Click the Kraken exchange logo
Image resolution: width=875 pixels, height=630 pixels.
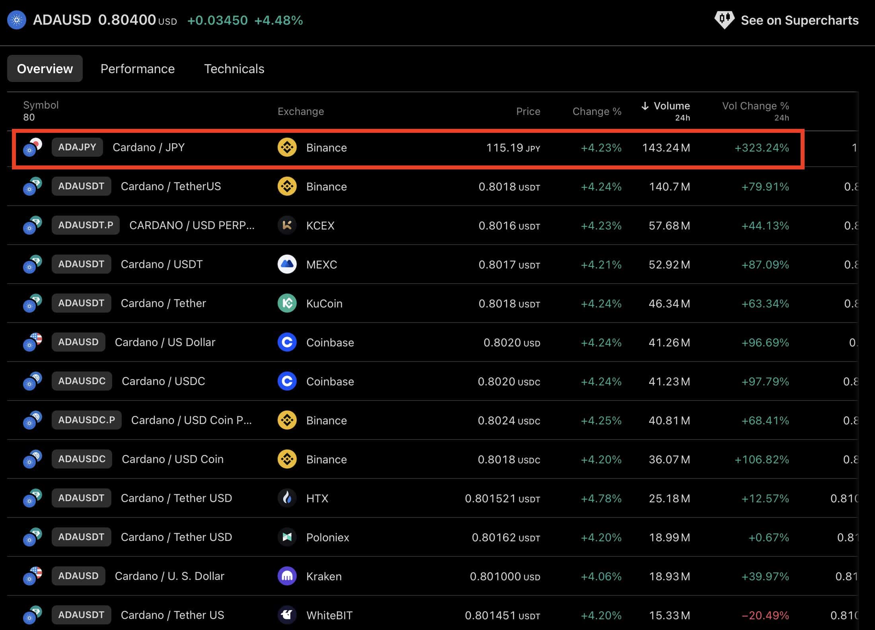287,576
